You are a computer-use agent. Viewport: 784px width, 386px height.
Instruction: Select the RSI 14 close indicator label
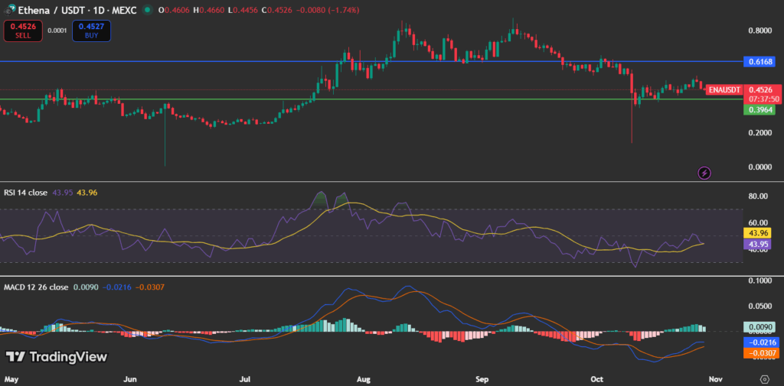[25, 193]
